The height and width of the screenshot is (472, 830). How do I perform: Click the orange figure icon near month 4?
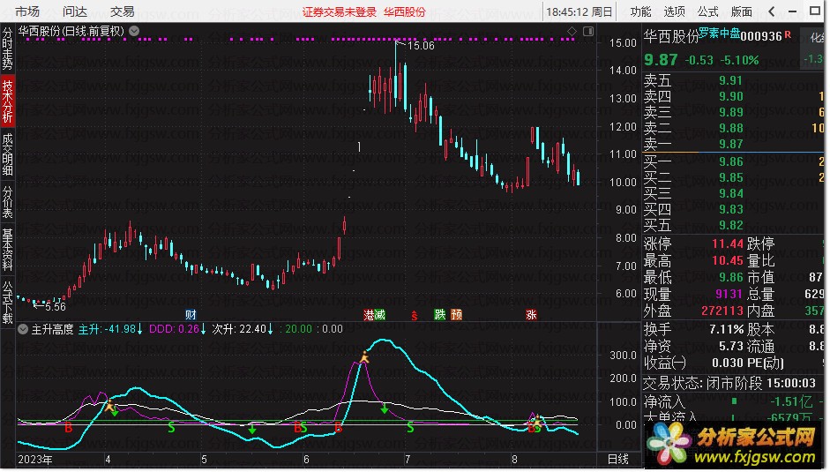coord(109,407)
